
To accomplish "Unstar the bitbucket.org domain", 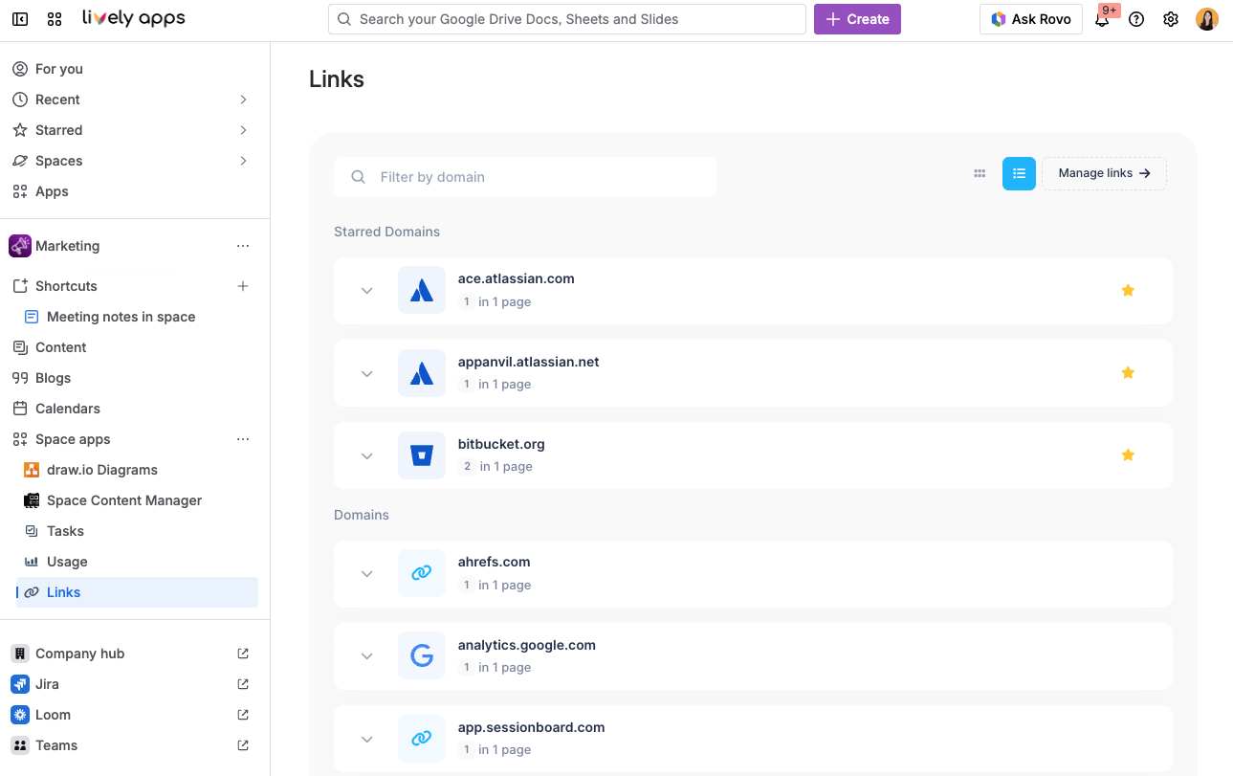I will point(1128,455).
